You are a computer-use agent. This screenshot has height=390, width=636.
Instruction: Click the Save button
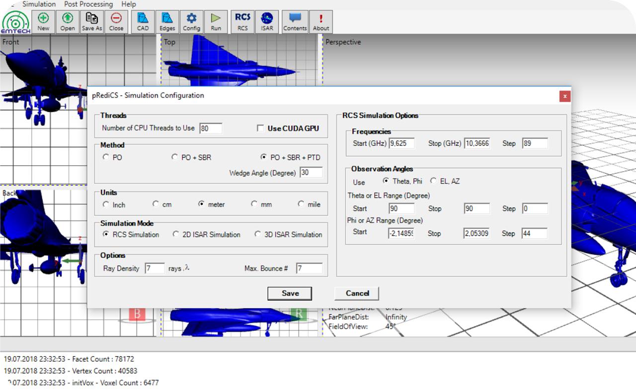tap(290, 293)
